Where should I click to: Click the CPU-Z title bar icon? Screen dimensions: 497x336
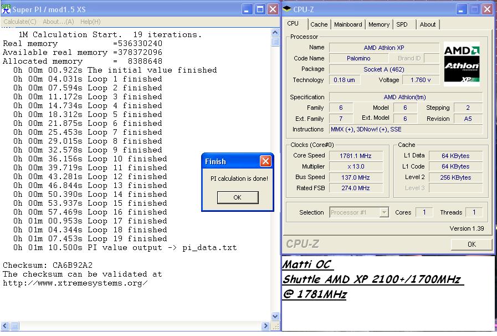(287, 9)
